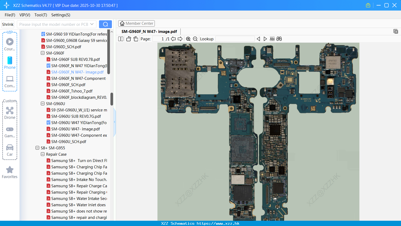The height and width of the screenshot is (226, 401).
Task: Click the model number search input
Action: (x=54, y=24)
